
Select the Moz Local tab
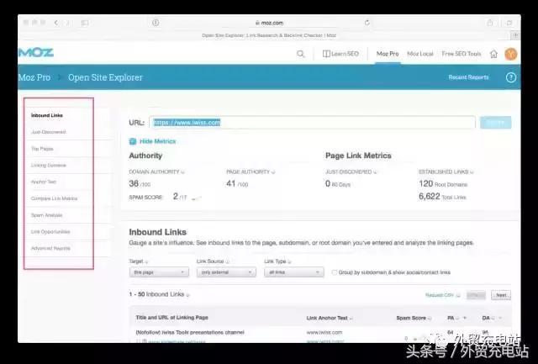[420, 54]
